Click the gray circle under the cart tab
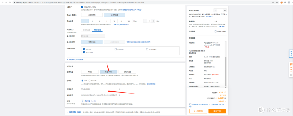Image resolution: width=293 pixels, height=116 pixels. [x=291, y=75]
